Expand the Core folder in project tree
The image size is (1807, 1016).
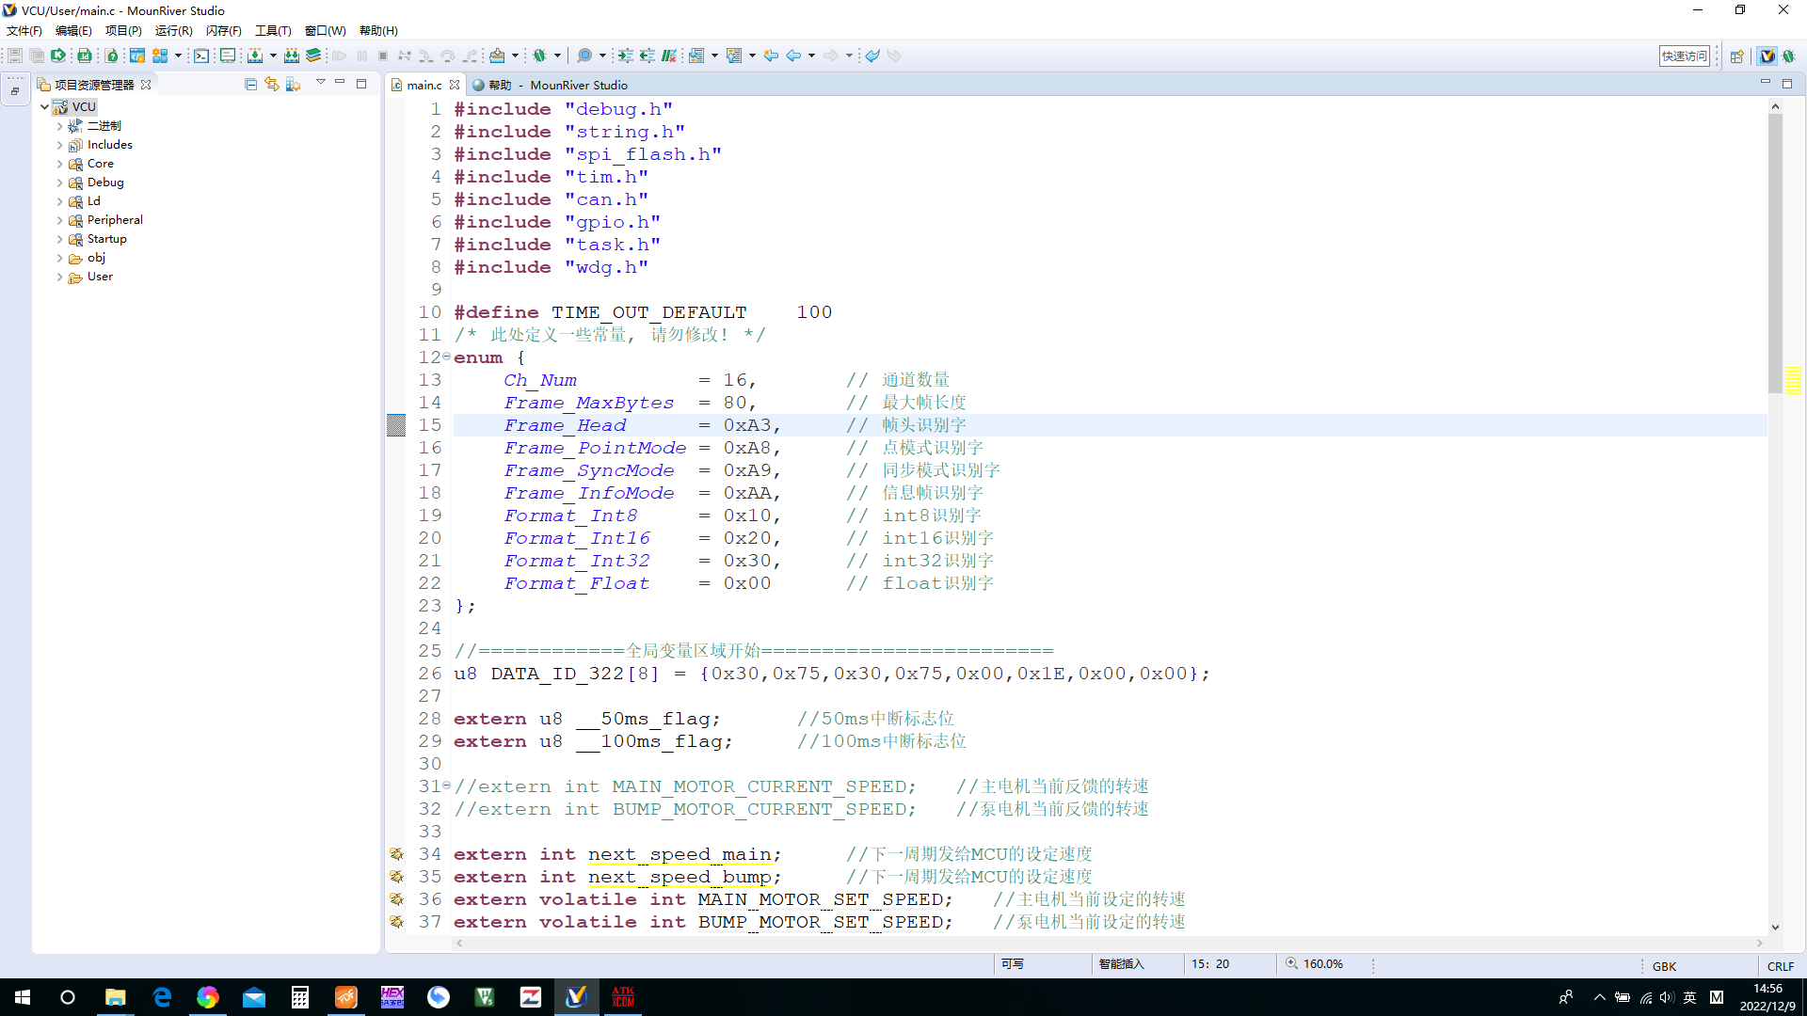(57, 163)
